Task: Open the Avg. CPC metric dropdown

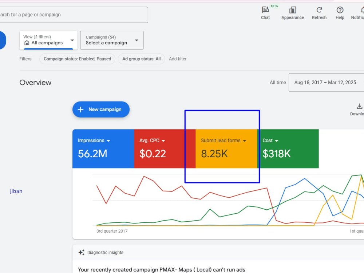Action: [163, 141]
